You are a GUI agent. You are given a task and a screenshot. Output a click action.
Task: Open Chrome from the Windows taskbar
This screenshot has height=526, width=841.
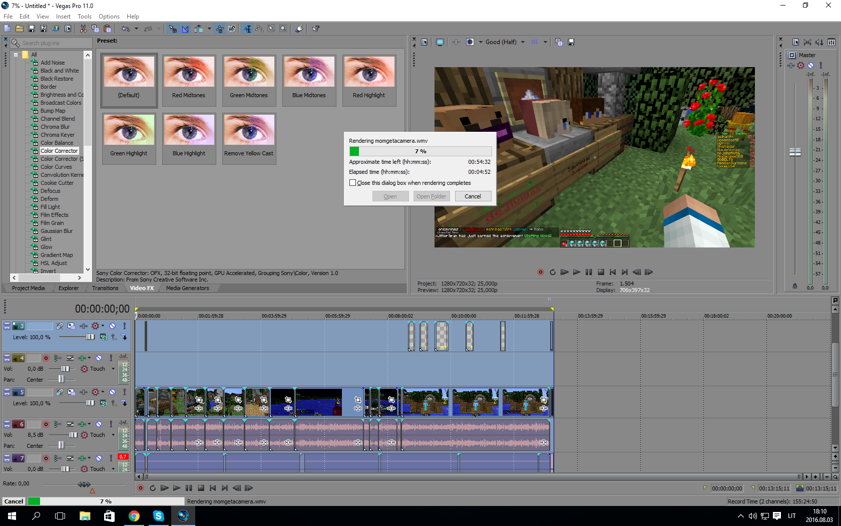[134, 515]
